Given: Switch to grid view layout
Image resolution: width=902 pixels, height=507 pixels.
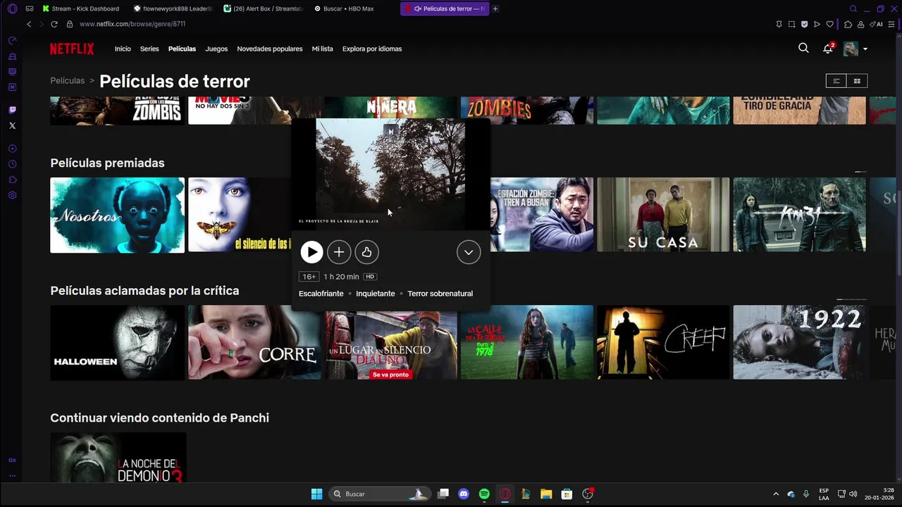Looking at the screenshot, I should [857, 81].
